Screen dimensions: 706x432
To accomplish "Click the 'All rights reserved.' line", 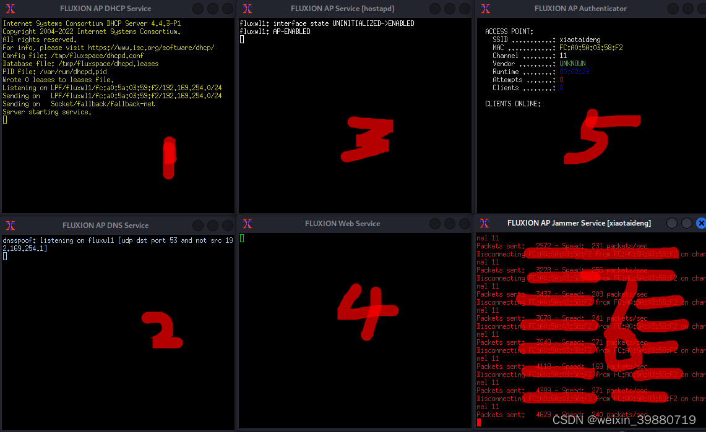I will click(40, 40).
